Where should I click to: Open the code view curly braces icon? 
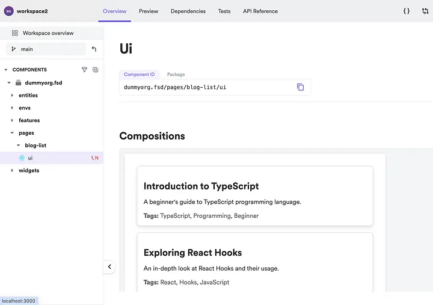point(406,11)
